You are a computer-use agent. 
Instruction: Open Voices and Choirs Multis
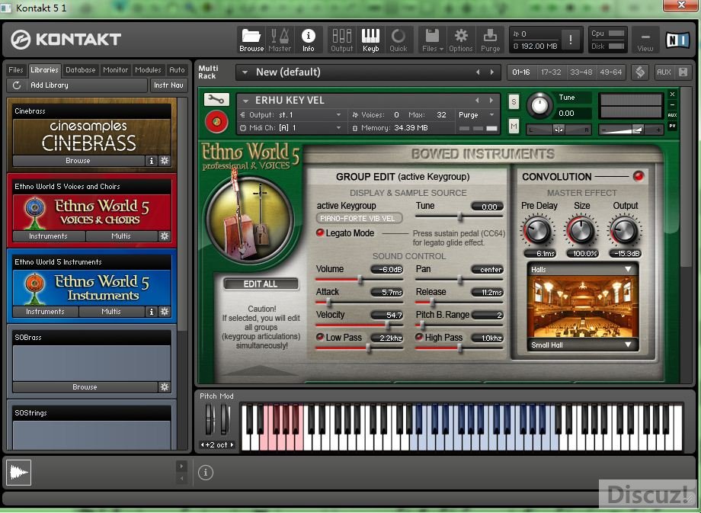click(121, 236)
